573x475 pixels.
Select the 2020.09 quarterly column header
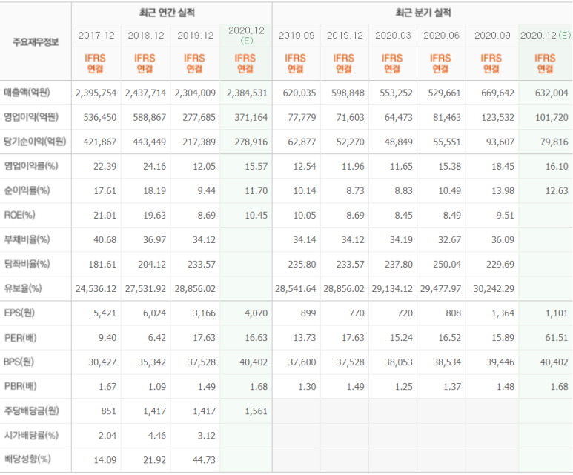492,36
